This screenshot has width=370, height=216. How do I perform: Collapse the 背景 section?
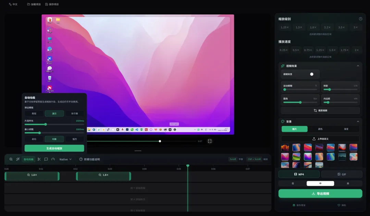(358, 122)
